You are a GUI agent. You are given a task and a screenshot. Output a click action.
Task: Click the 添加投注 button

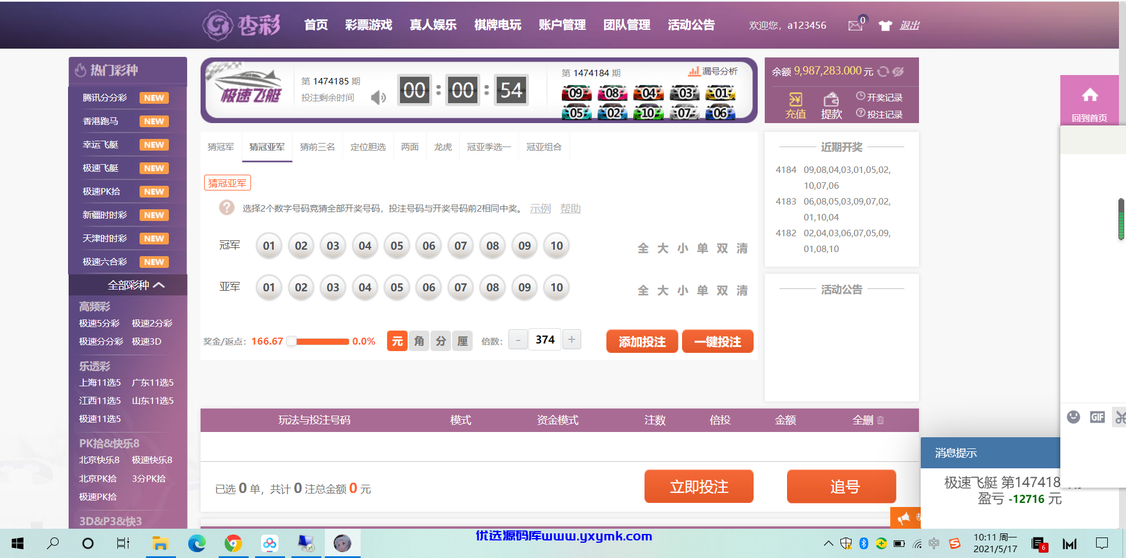(642, 342)
